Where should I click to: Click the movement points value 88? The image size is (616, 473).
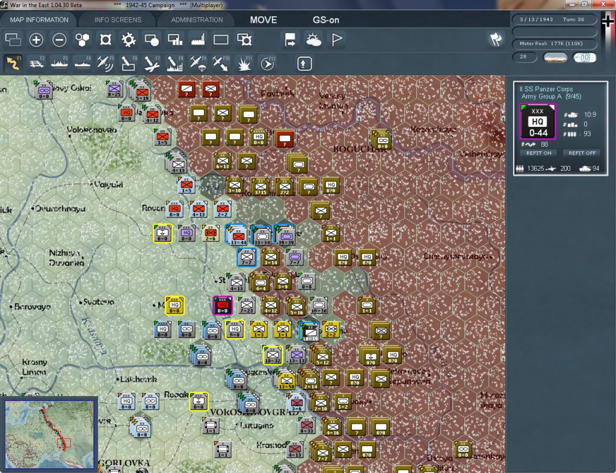pyautogui.click(x=544, y=144)
